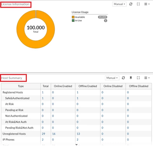Open Unregistered Hosts total 29 link
The height and width of the screenshot is (146, 153).
(x=44, y=134)
